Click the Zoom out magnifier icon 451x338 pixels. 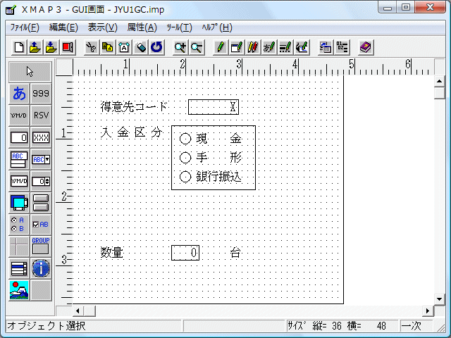pyautogui.click(x=197, y=47)
